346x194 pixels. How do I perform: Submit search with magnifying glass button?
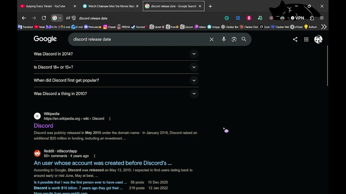pos(244,39)
